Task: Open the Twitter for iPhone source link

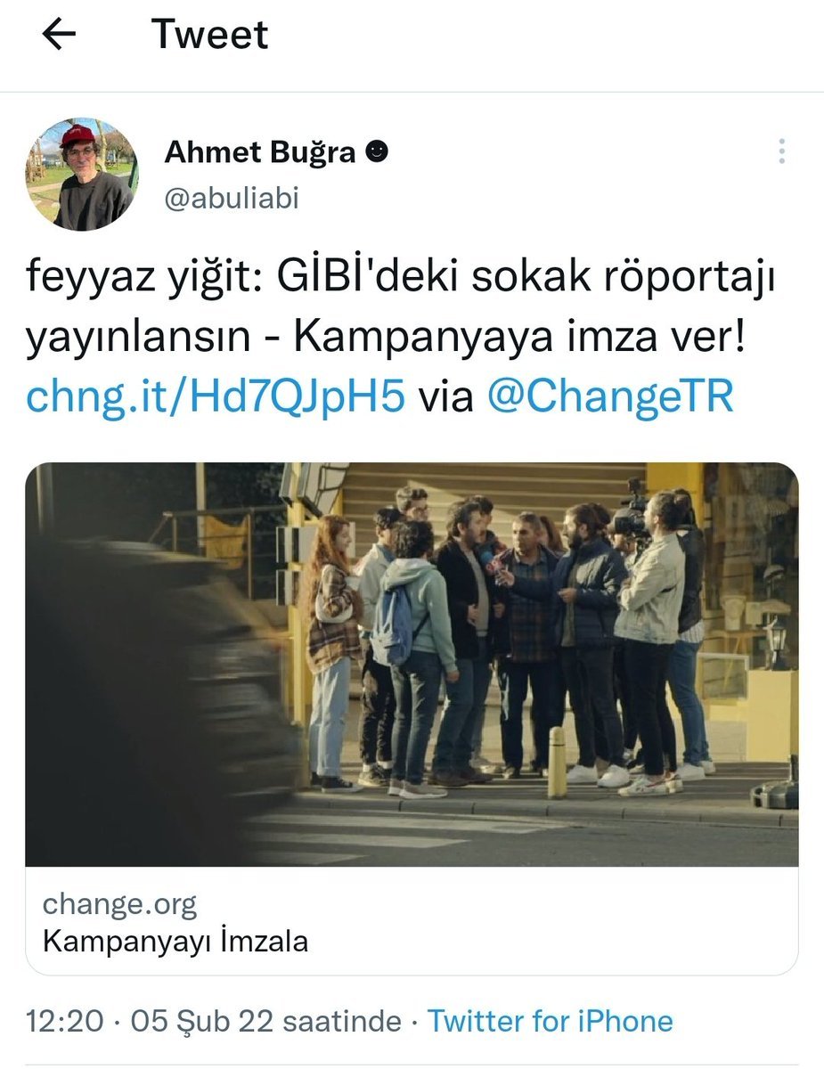Action: (551, 1021)
